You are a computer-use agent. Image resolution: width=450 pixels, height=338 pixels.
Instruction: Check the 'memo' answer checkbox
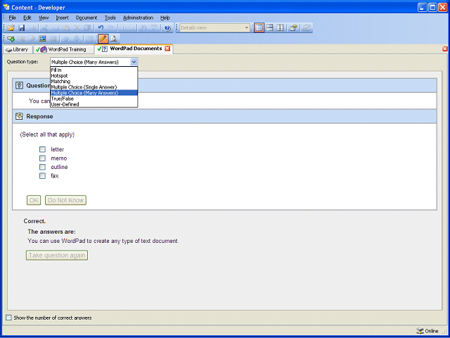tap(42, 158)
